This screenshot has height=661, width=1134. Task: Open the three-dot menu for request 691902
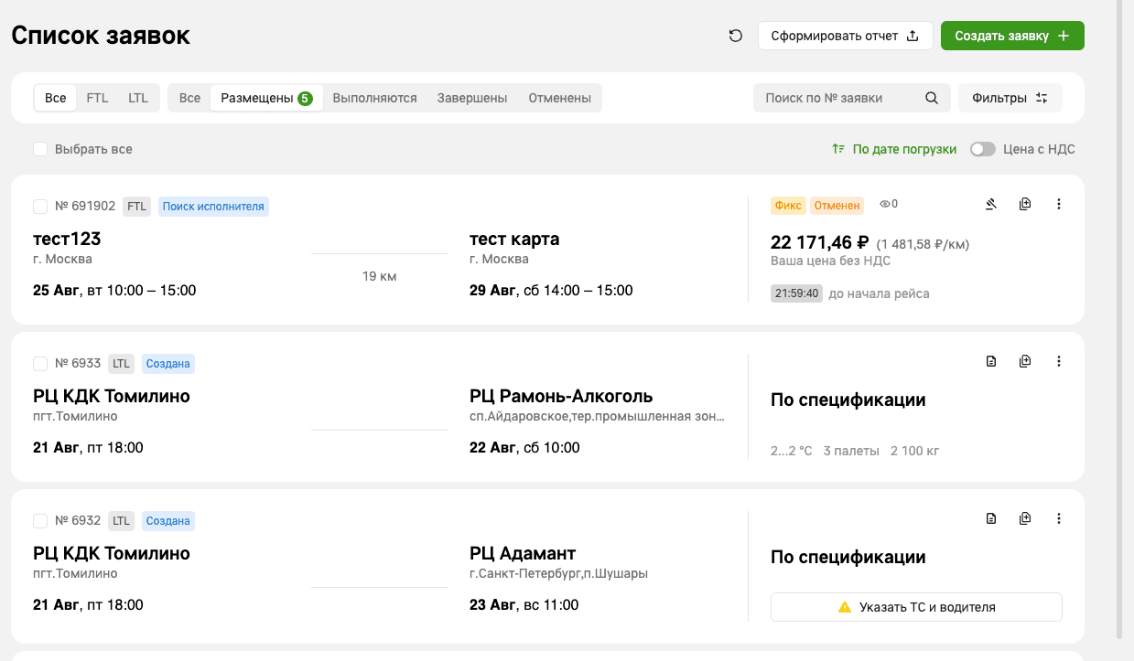(x=1059, y=205)
